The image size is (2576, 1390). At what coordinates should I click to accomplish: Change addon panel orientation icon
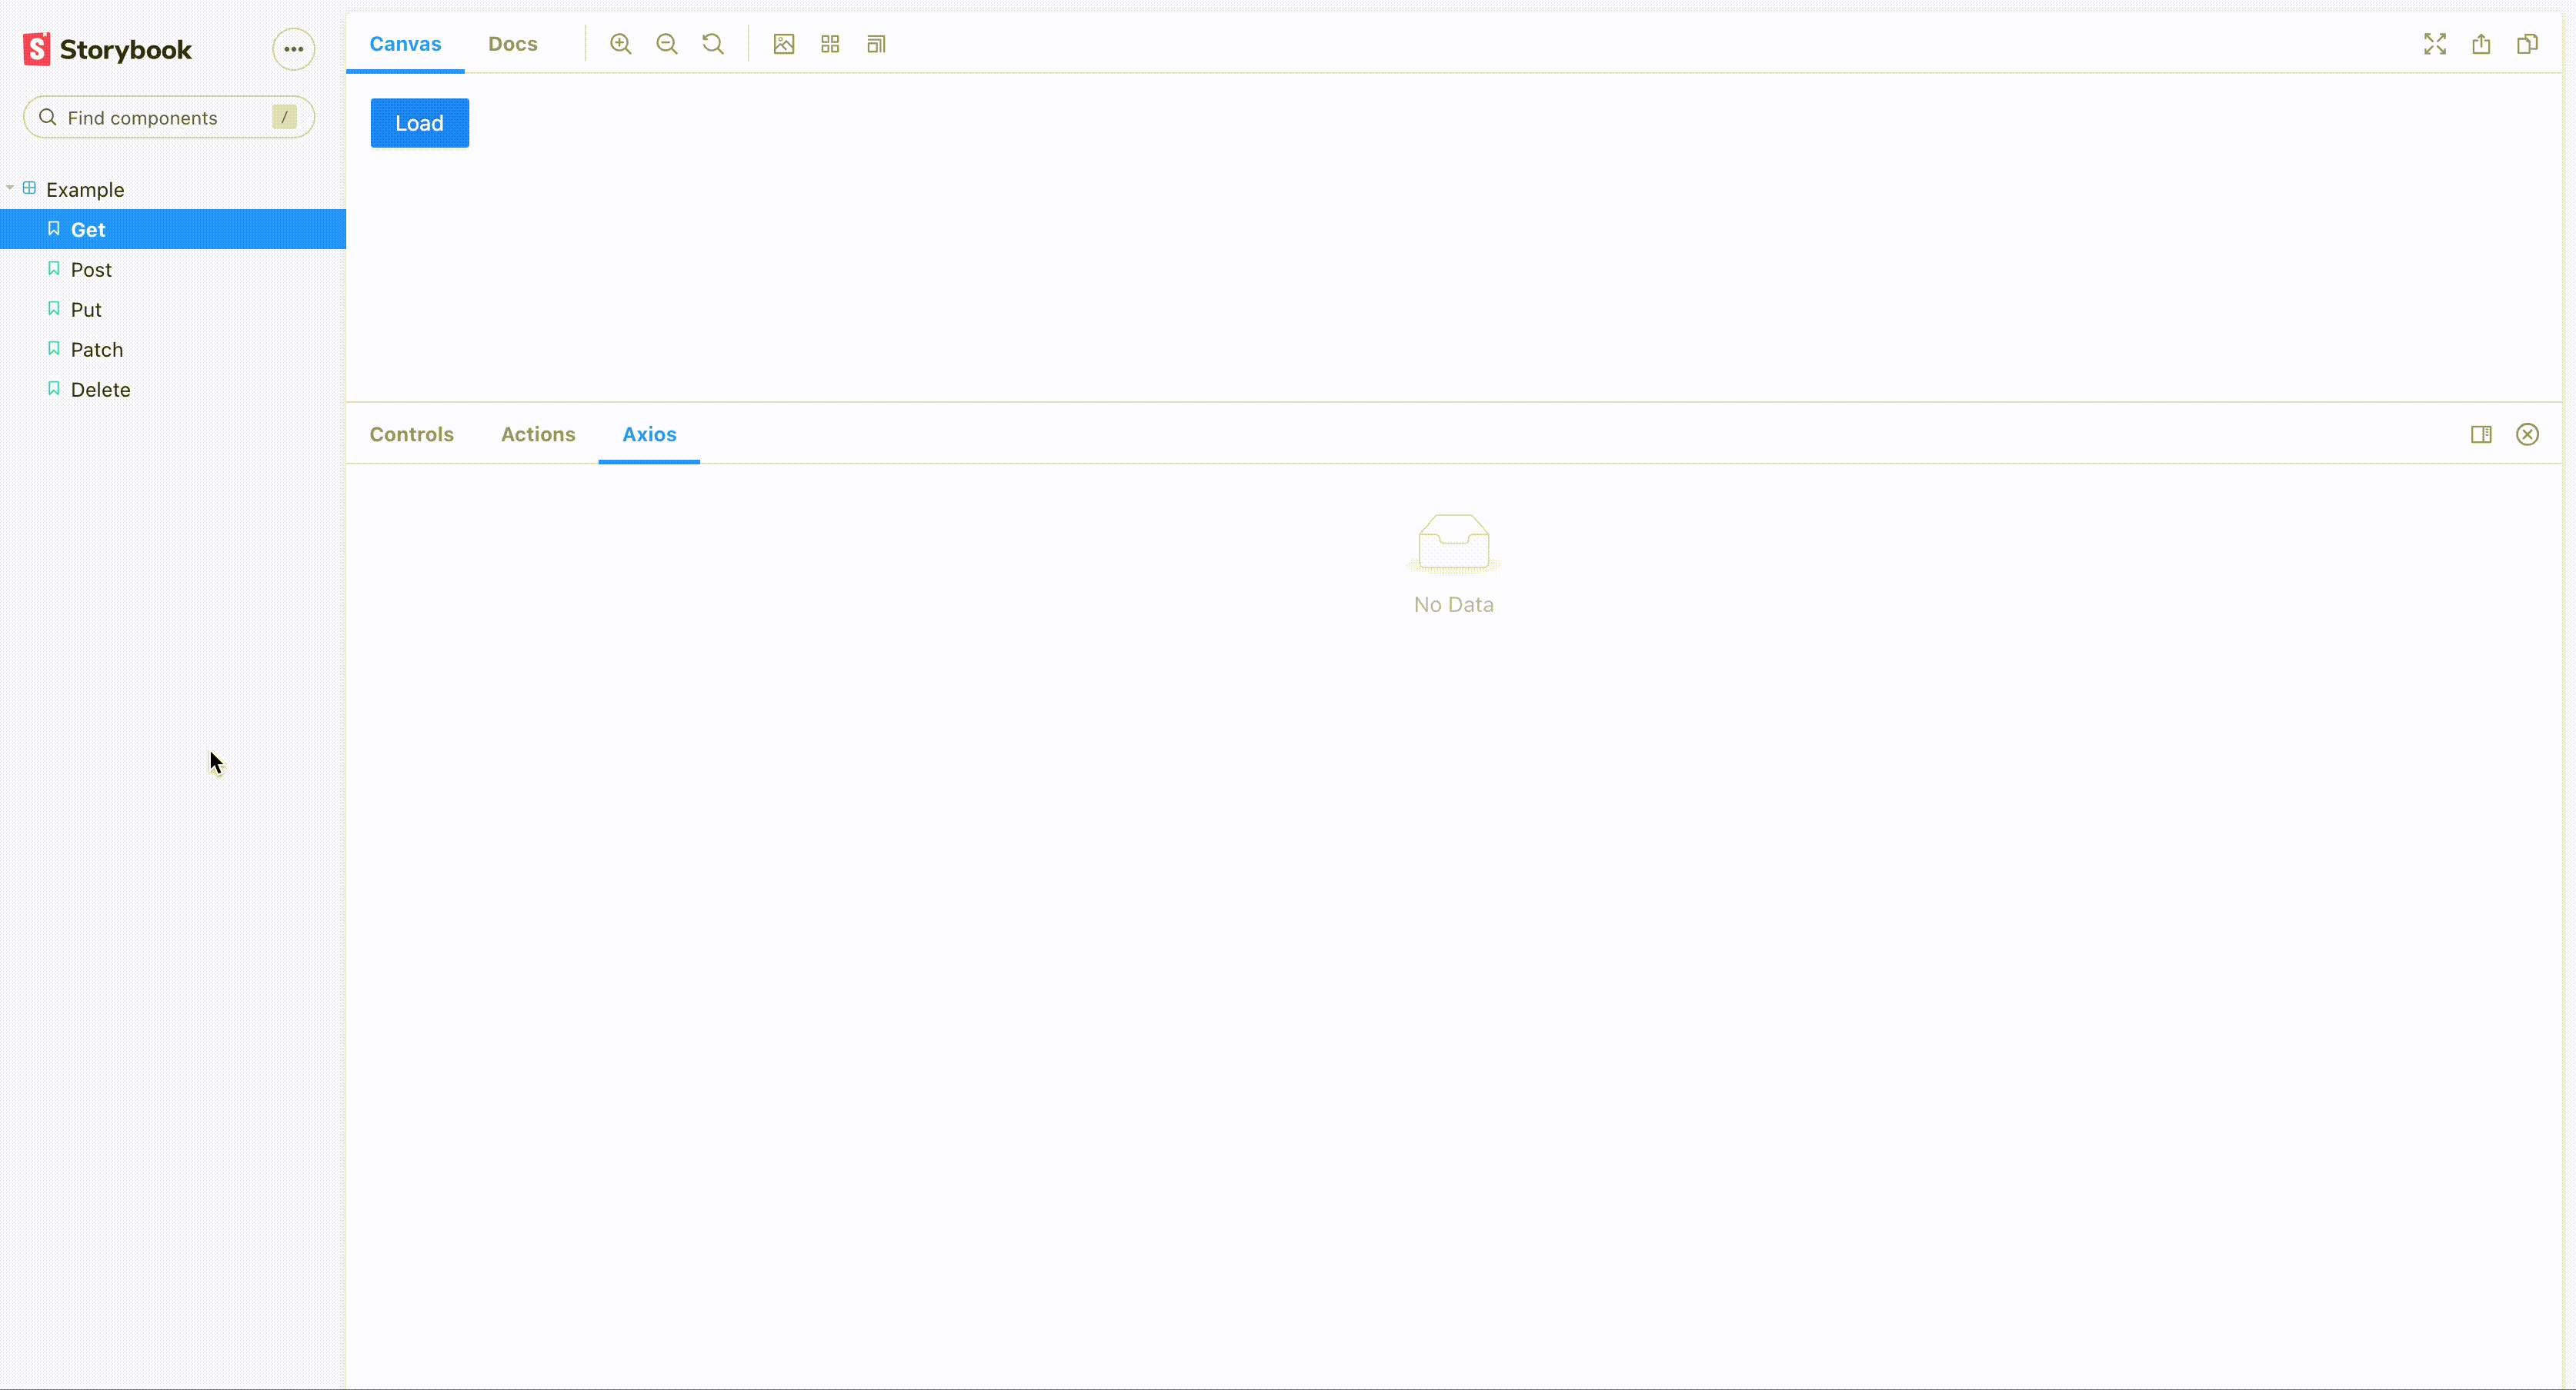click(2481, 434)
